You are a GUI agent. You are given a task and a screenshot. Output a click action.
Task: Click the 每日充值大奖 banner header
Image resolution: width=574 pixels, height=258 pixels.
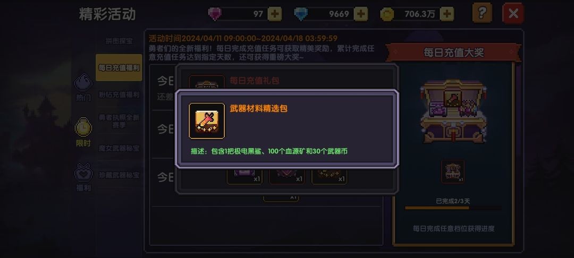coord(453,53)
